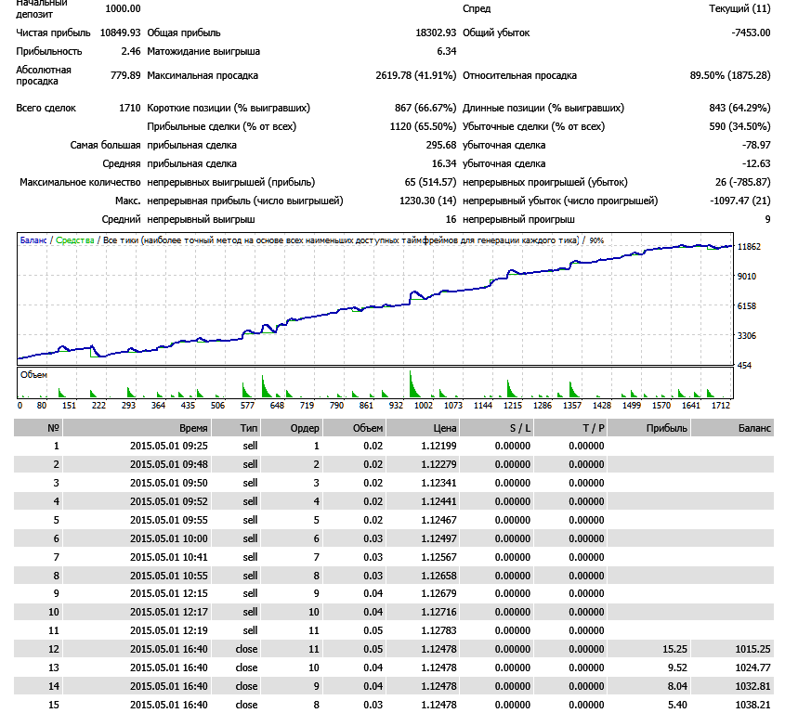This screenshot has width=785, height=713.
Task: Click x-axis tick label 1002
Action: pos(423,405)
